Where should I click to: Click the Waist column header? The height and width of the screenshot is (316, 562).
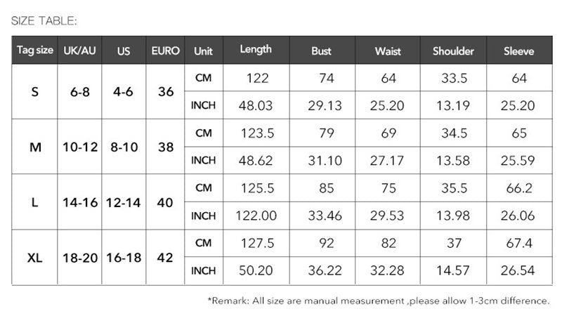tap(388, 51)
